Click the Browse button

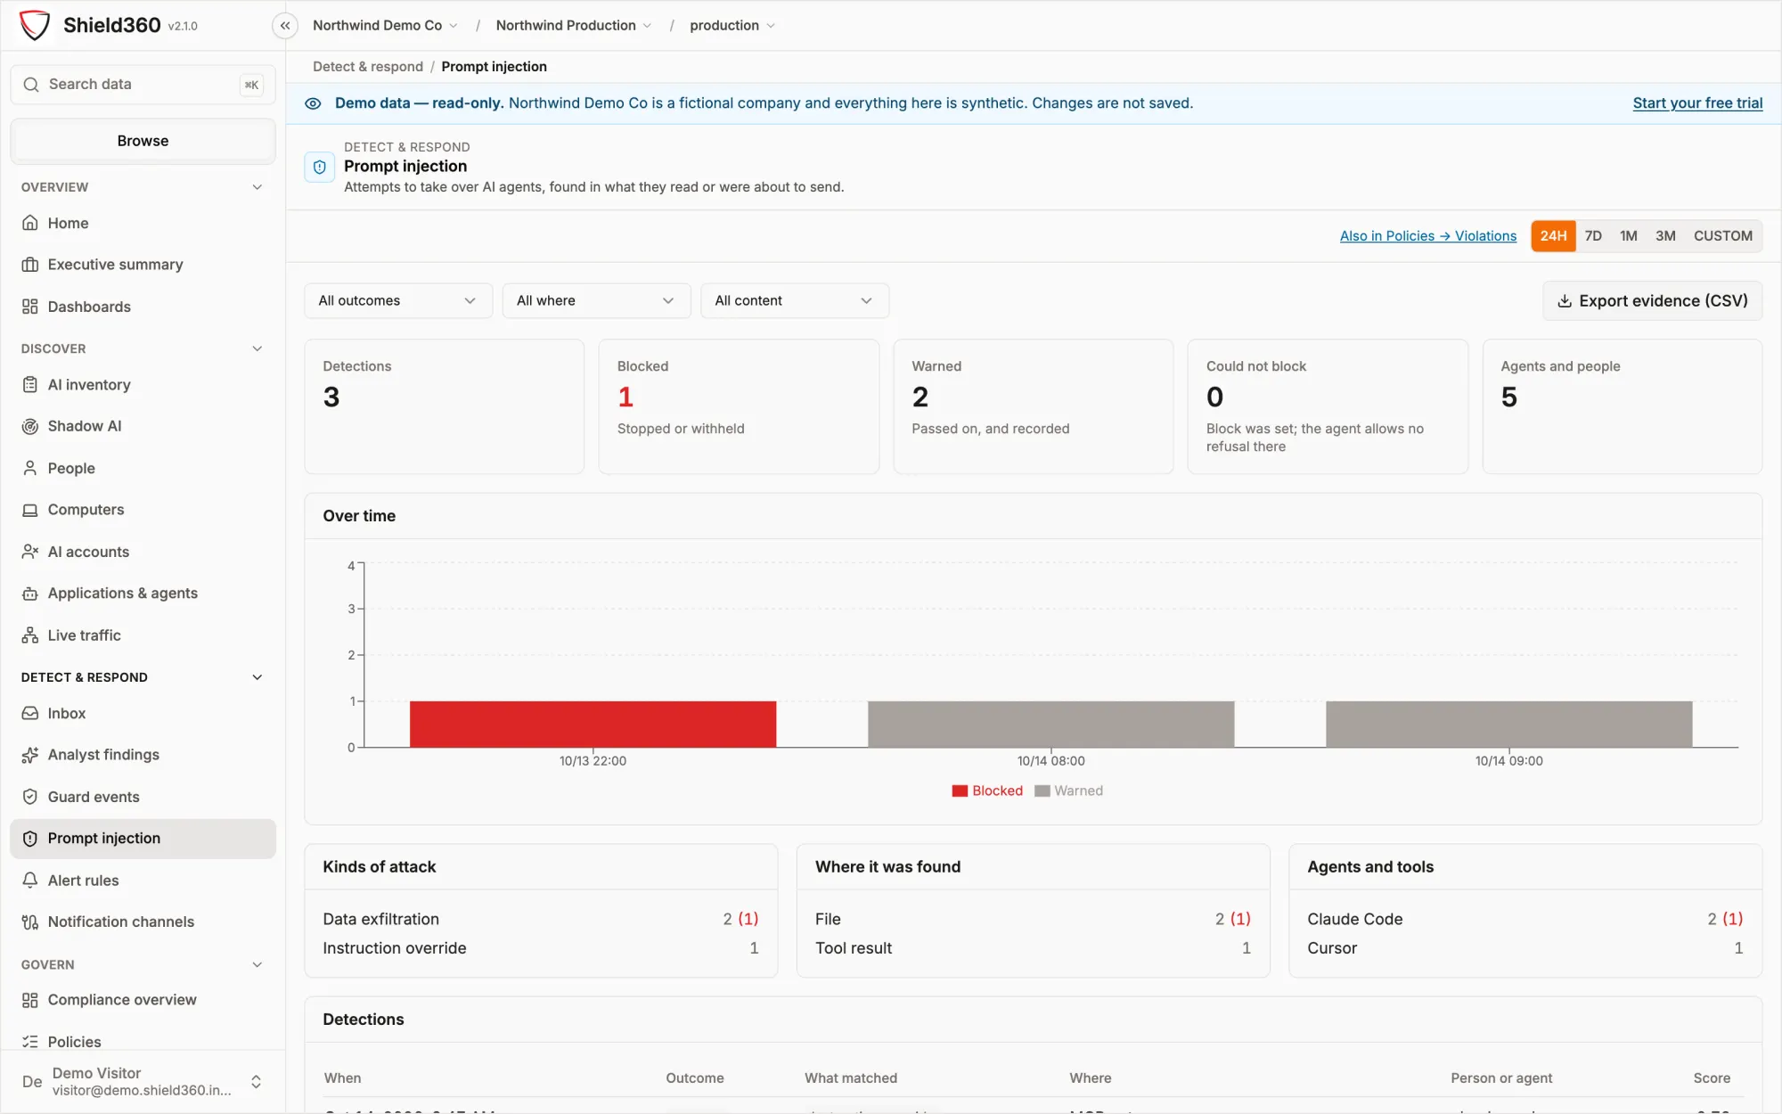pos(143,141)
